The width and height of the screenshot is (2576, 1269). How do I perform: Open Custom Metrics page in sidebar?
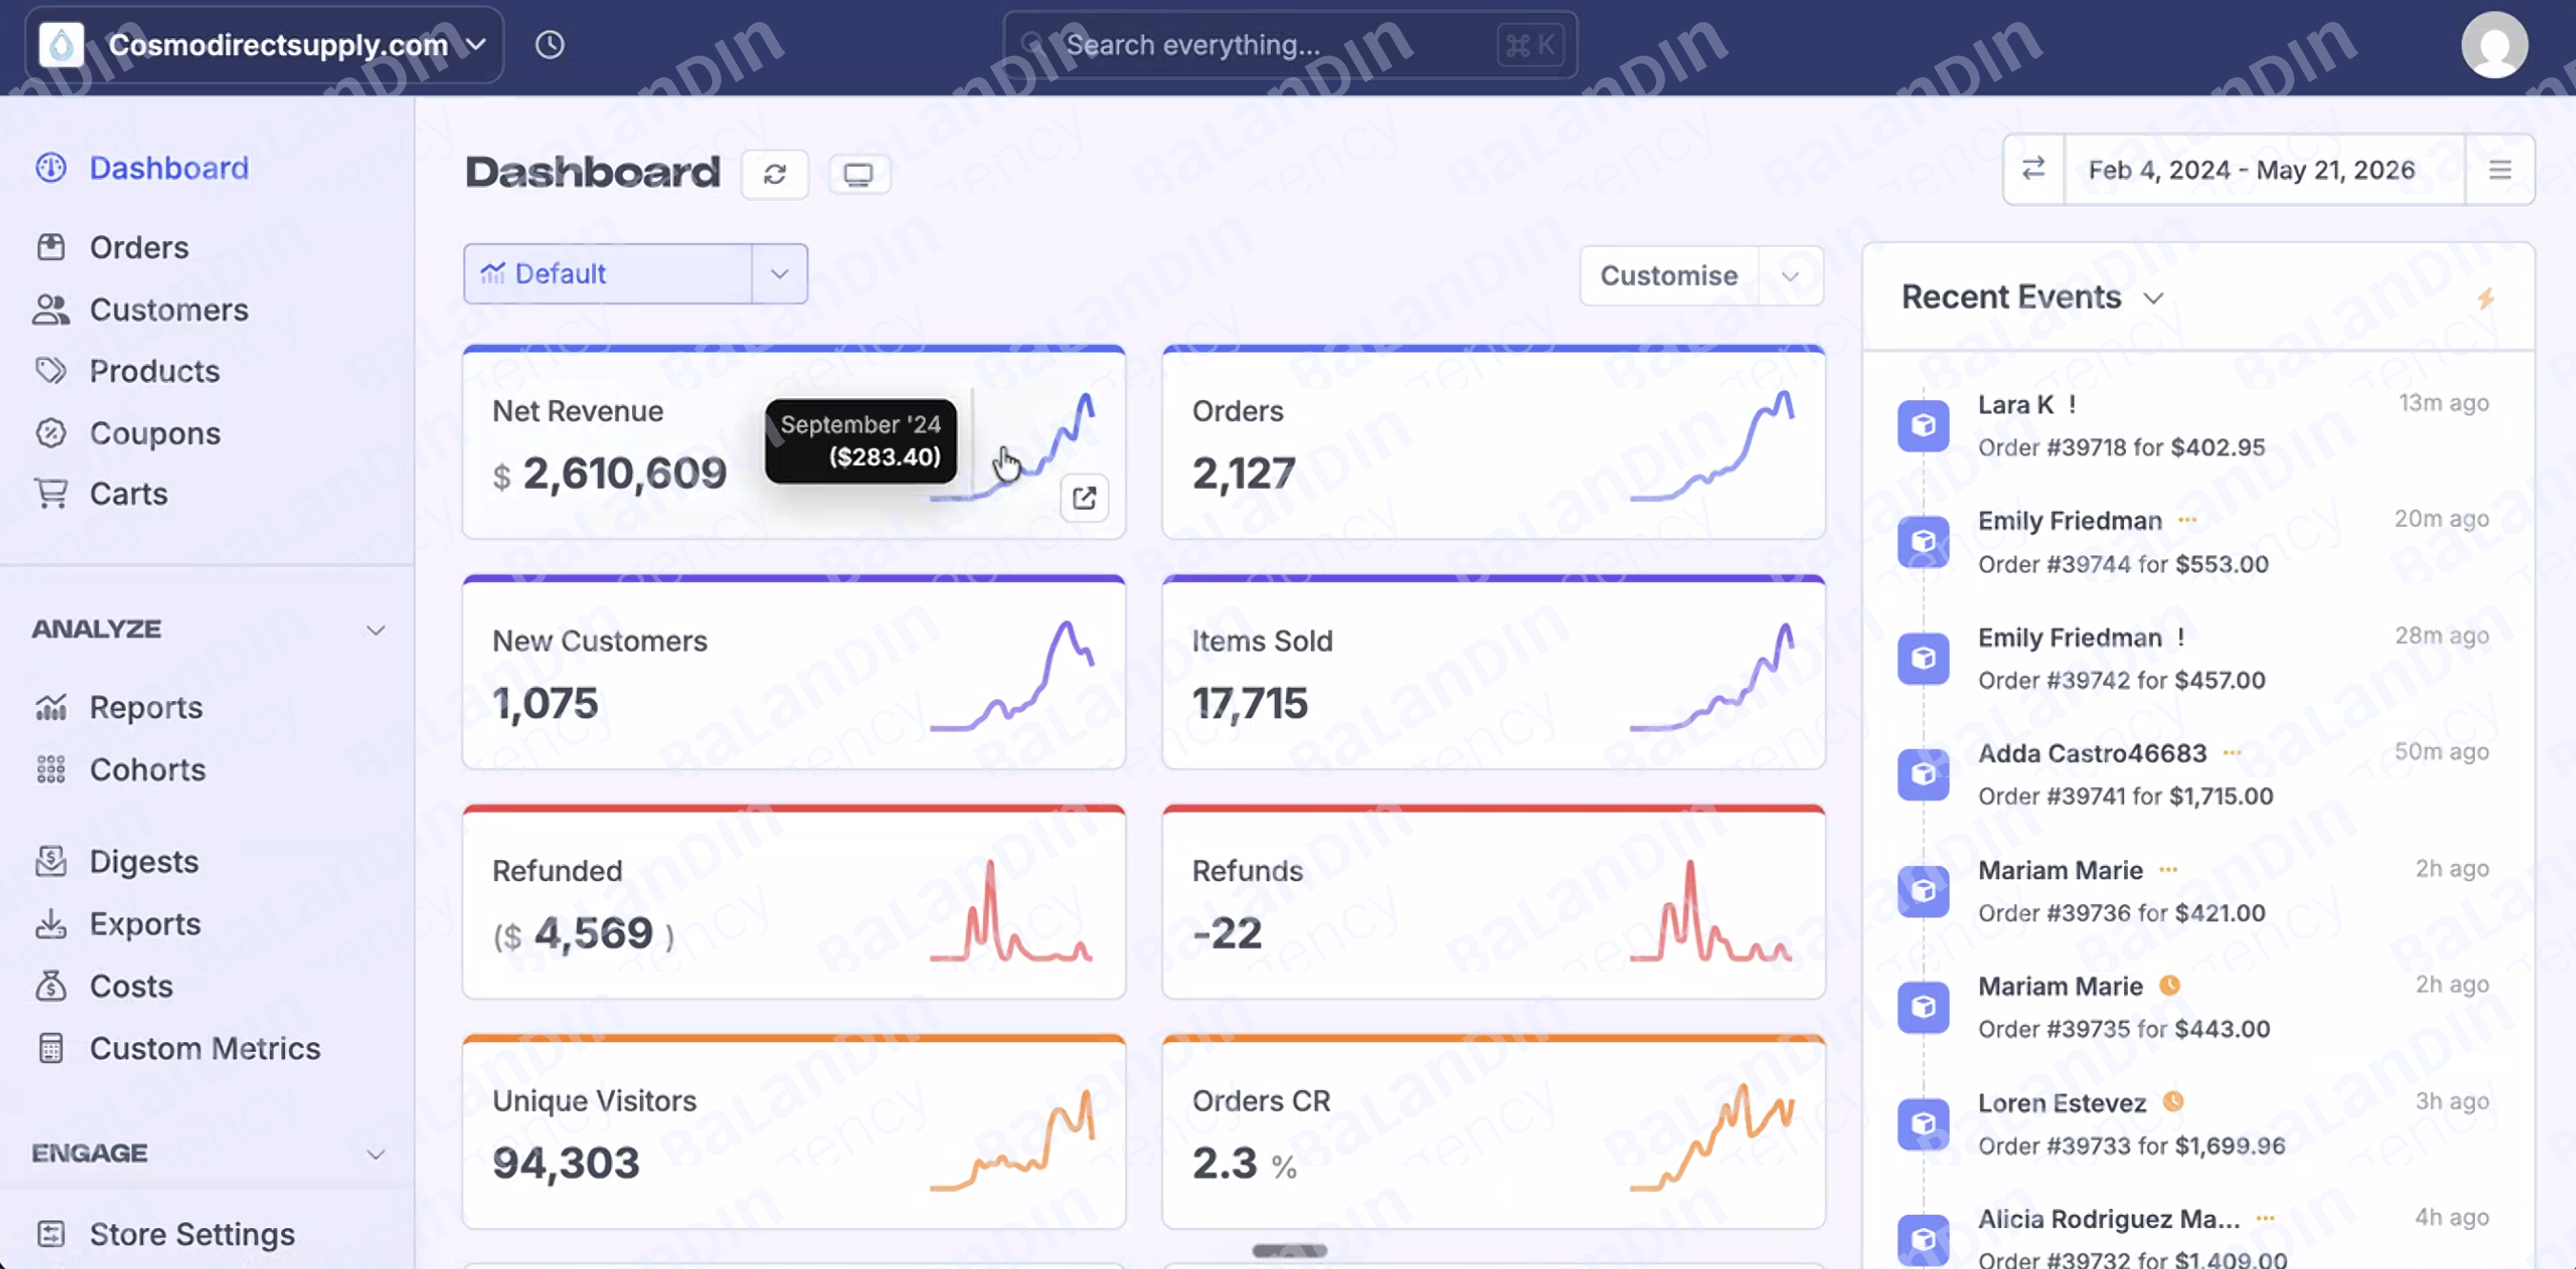tap(207, 1048)
